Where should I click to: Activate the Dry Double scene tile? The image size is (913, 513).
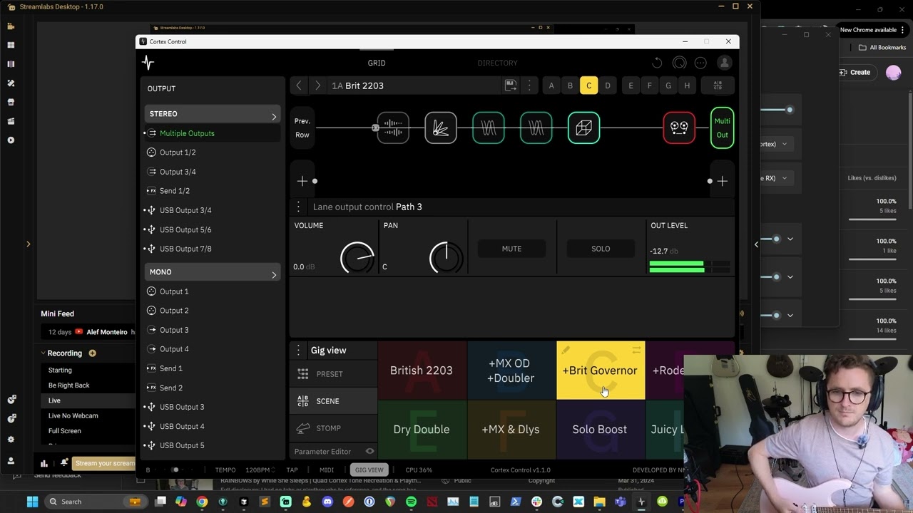pyautogui.click(x=422, y=430)
